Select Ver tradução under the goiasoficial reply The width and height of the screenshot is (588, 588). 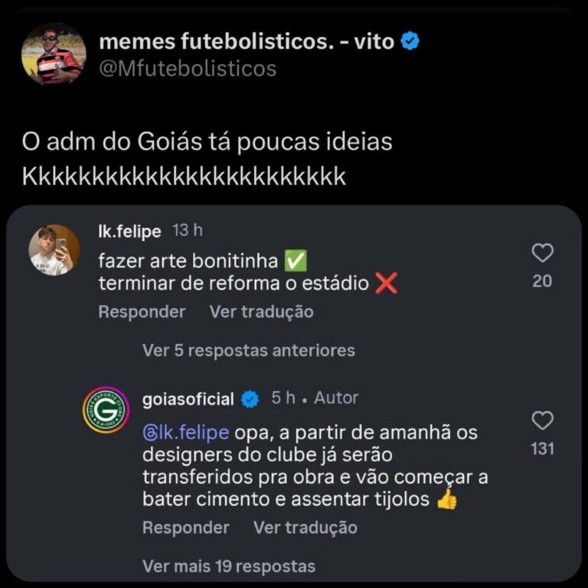click(x=305, y=528)
